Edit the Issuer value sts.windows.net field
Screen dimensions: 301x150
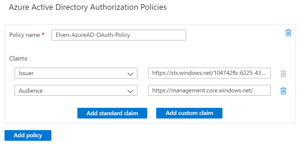[209, 73]
